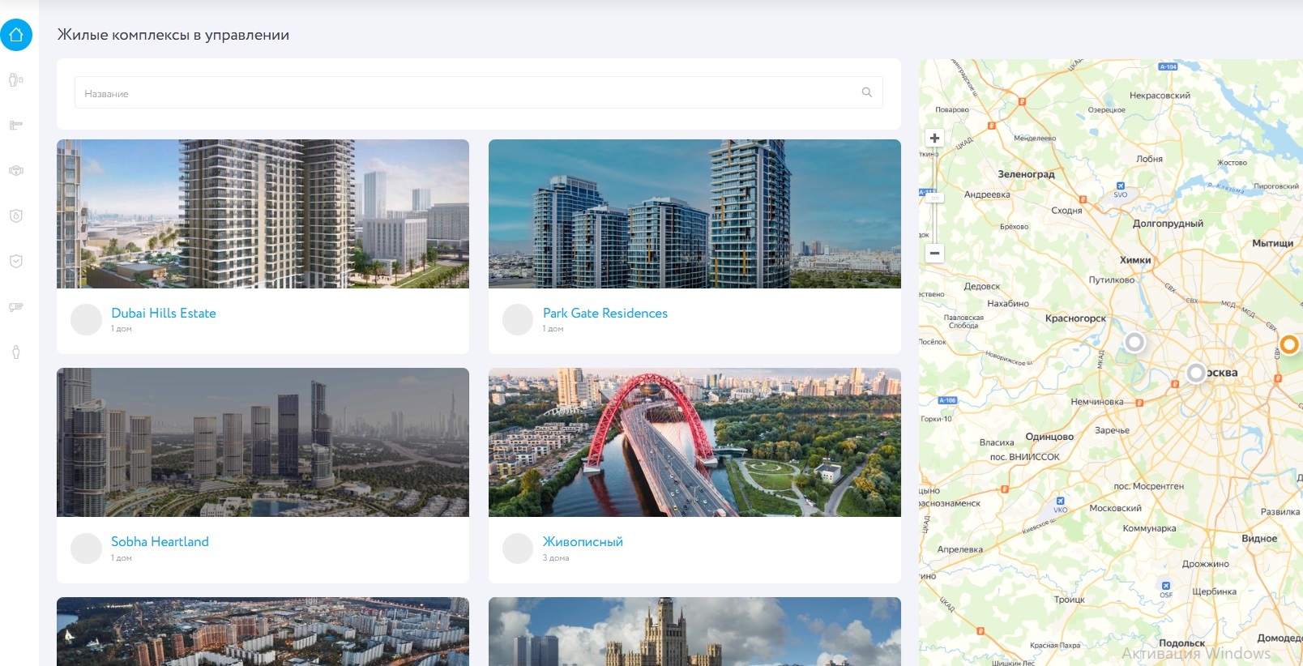Screen dimensions: 1303x666
Task: Open the intercom access icon in the sidebar
Action: (x=15, y=79)
